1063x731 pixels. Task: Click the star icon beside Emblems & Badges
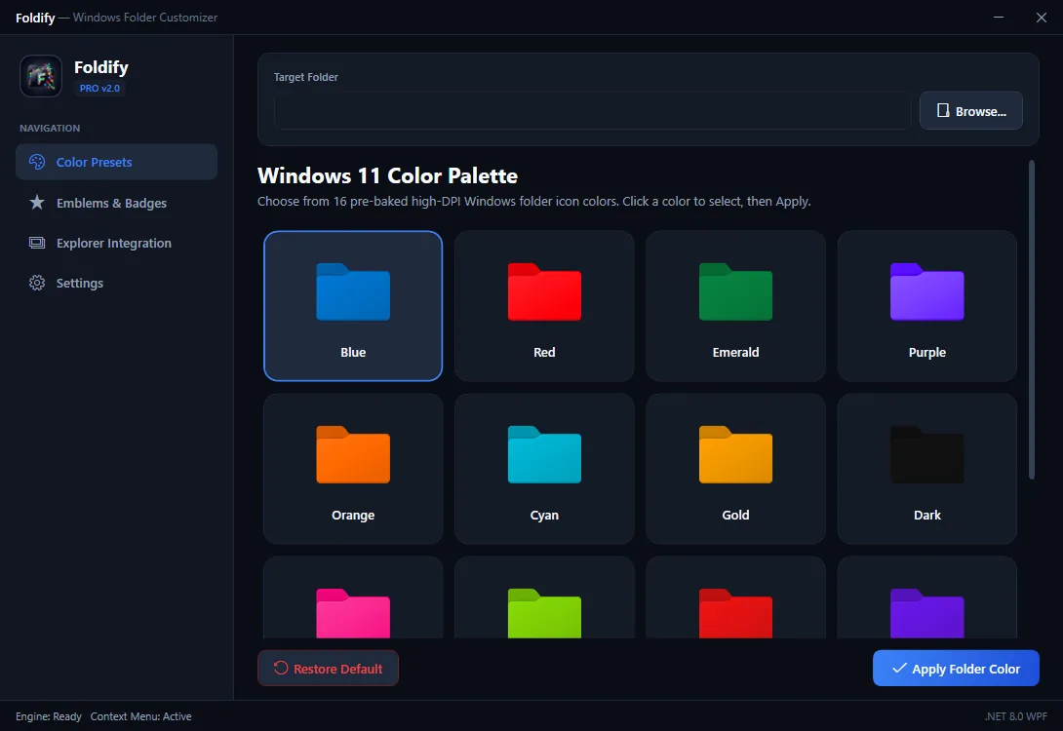tap(37, 203)
